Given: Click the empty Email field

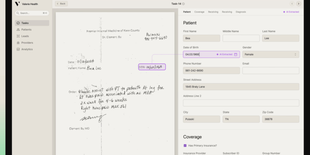Looking at the screenshot, I should [x=271, y=71].
